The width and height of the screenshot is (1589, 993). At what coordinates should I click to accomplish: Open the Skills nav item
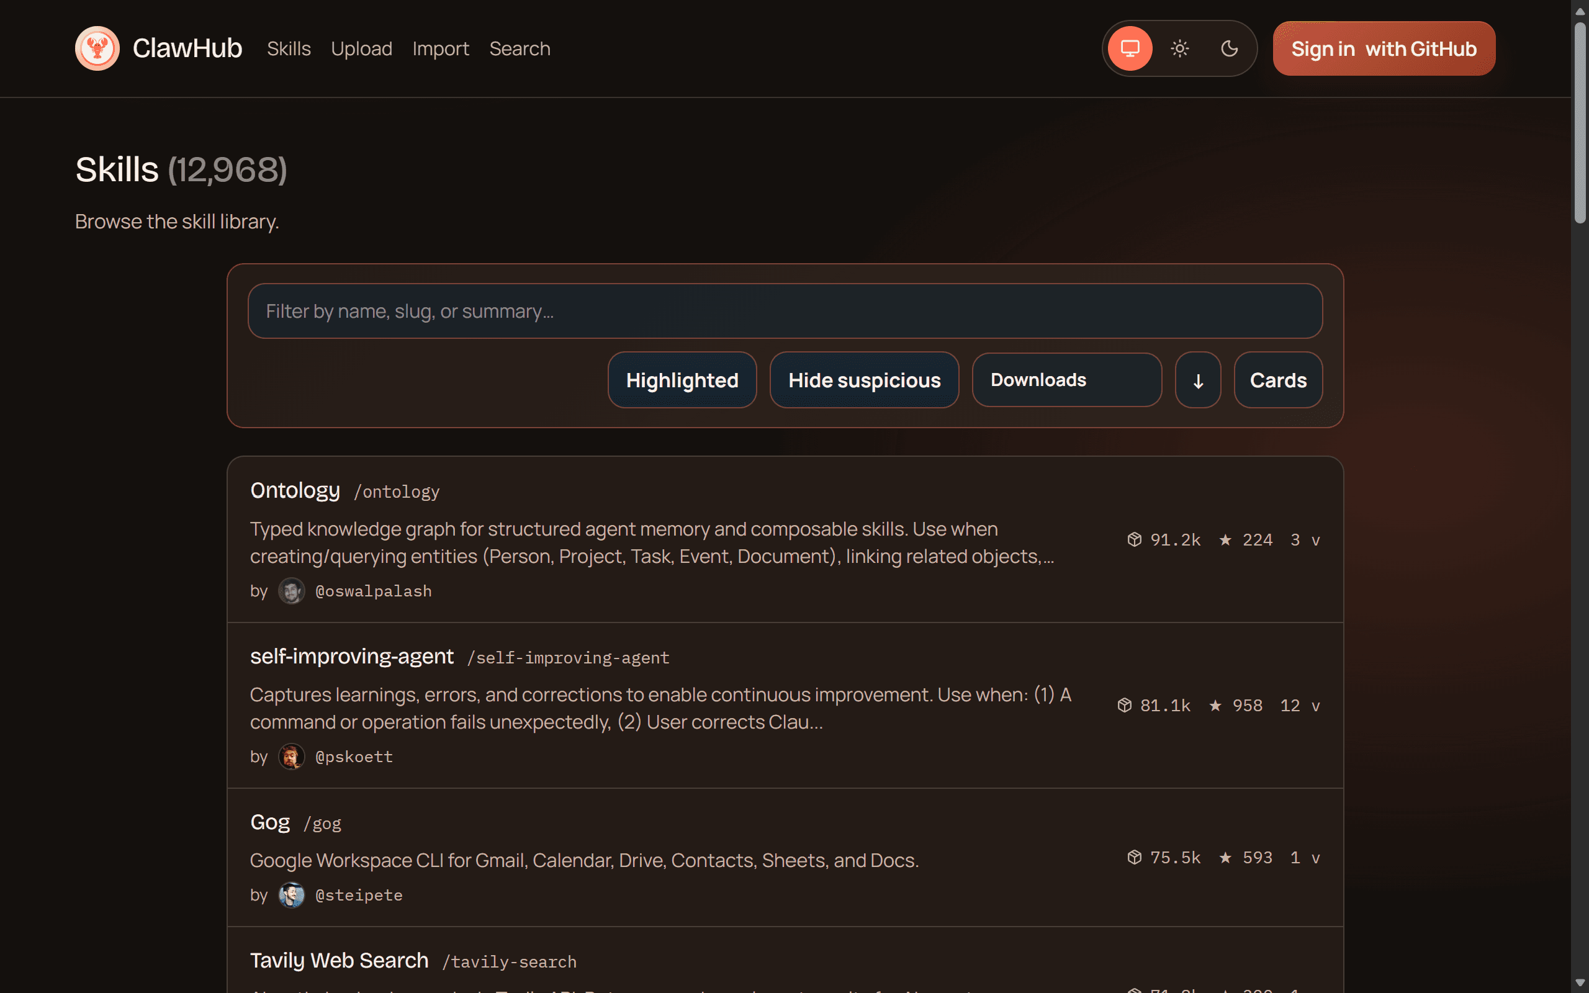pos(289,48)
